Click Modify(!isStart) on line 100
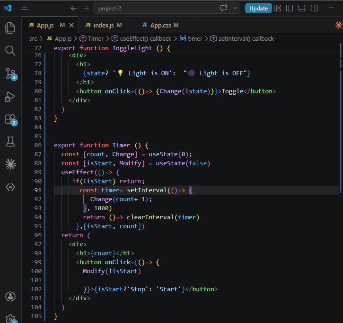Screen dimensions: 343x323 point(112,271)
